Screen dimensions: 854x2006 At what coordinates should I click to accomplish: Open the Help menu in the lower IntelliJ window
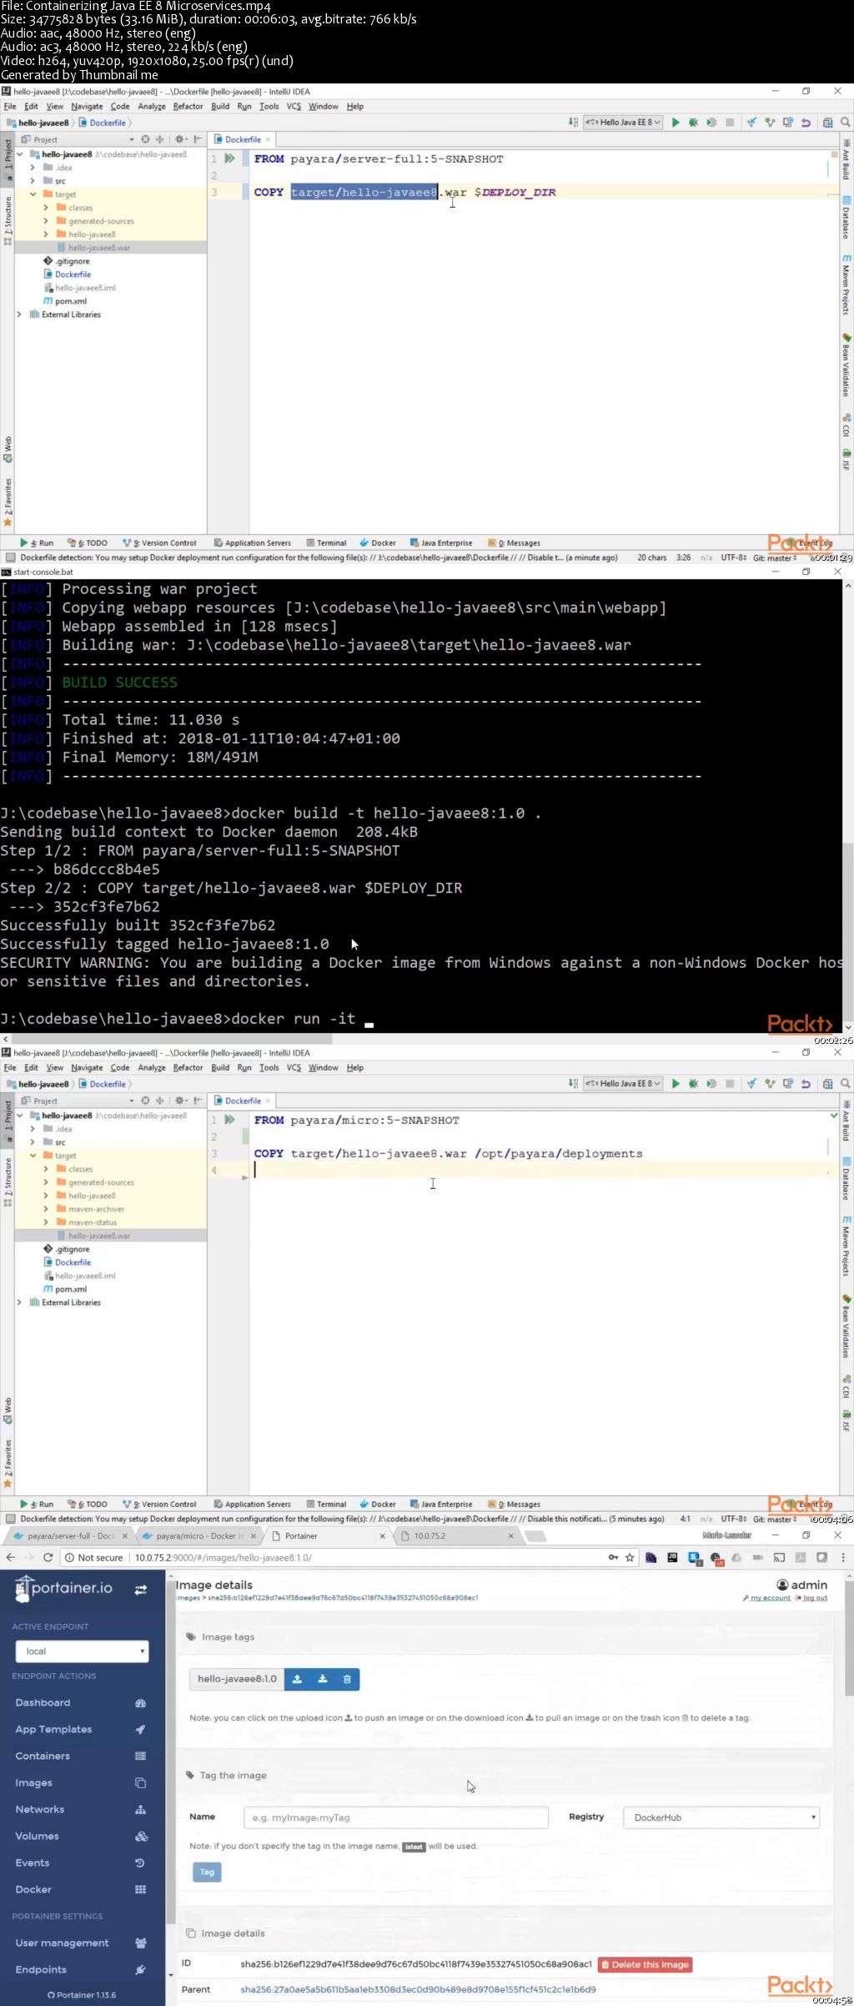[x=355, y=1067]
